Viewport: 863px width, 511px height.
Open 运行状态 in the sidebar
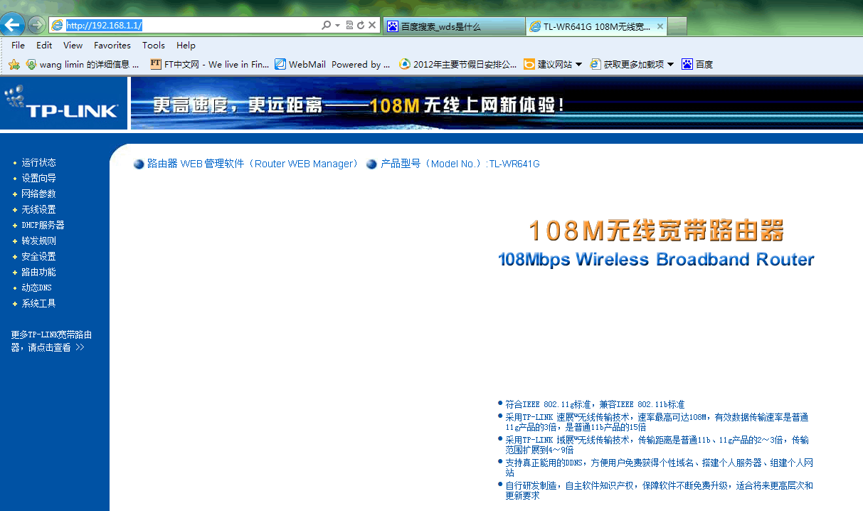(x=38, y=162)
